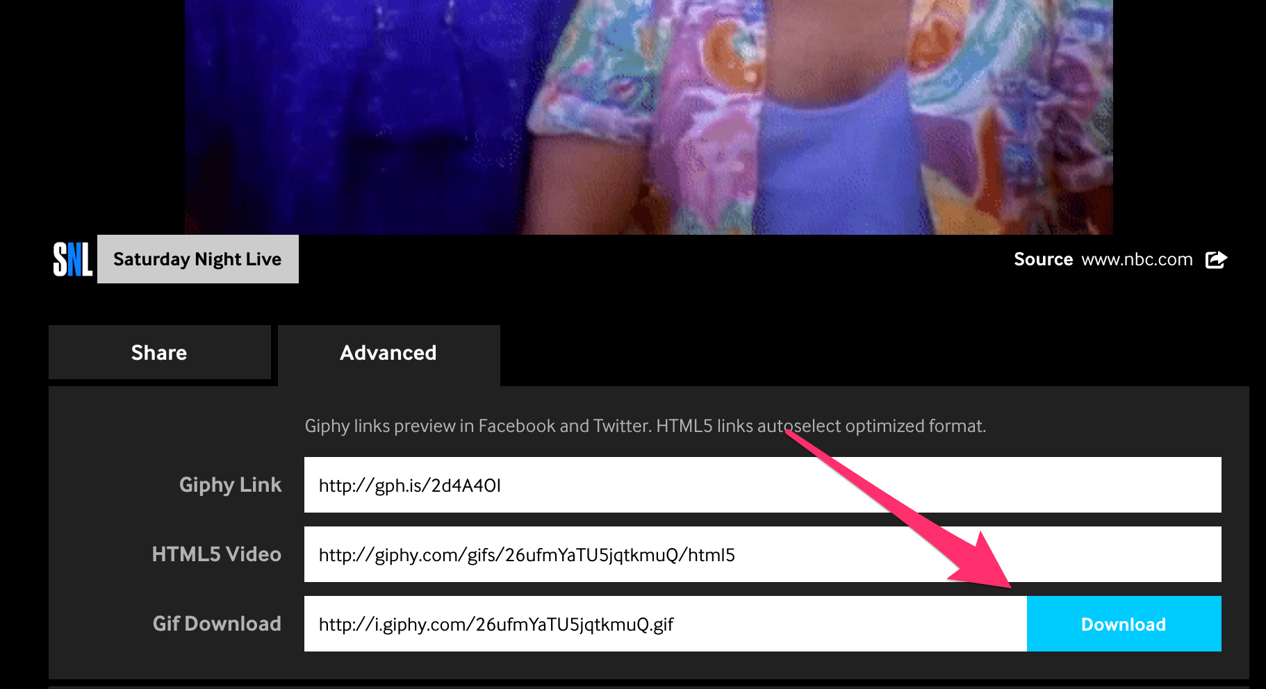
Task: Click the blue Download button
Action: 1124,624
